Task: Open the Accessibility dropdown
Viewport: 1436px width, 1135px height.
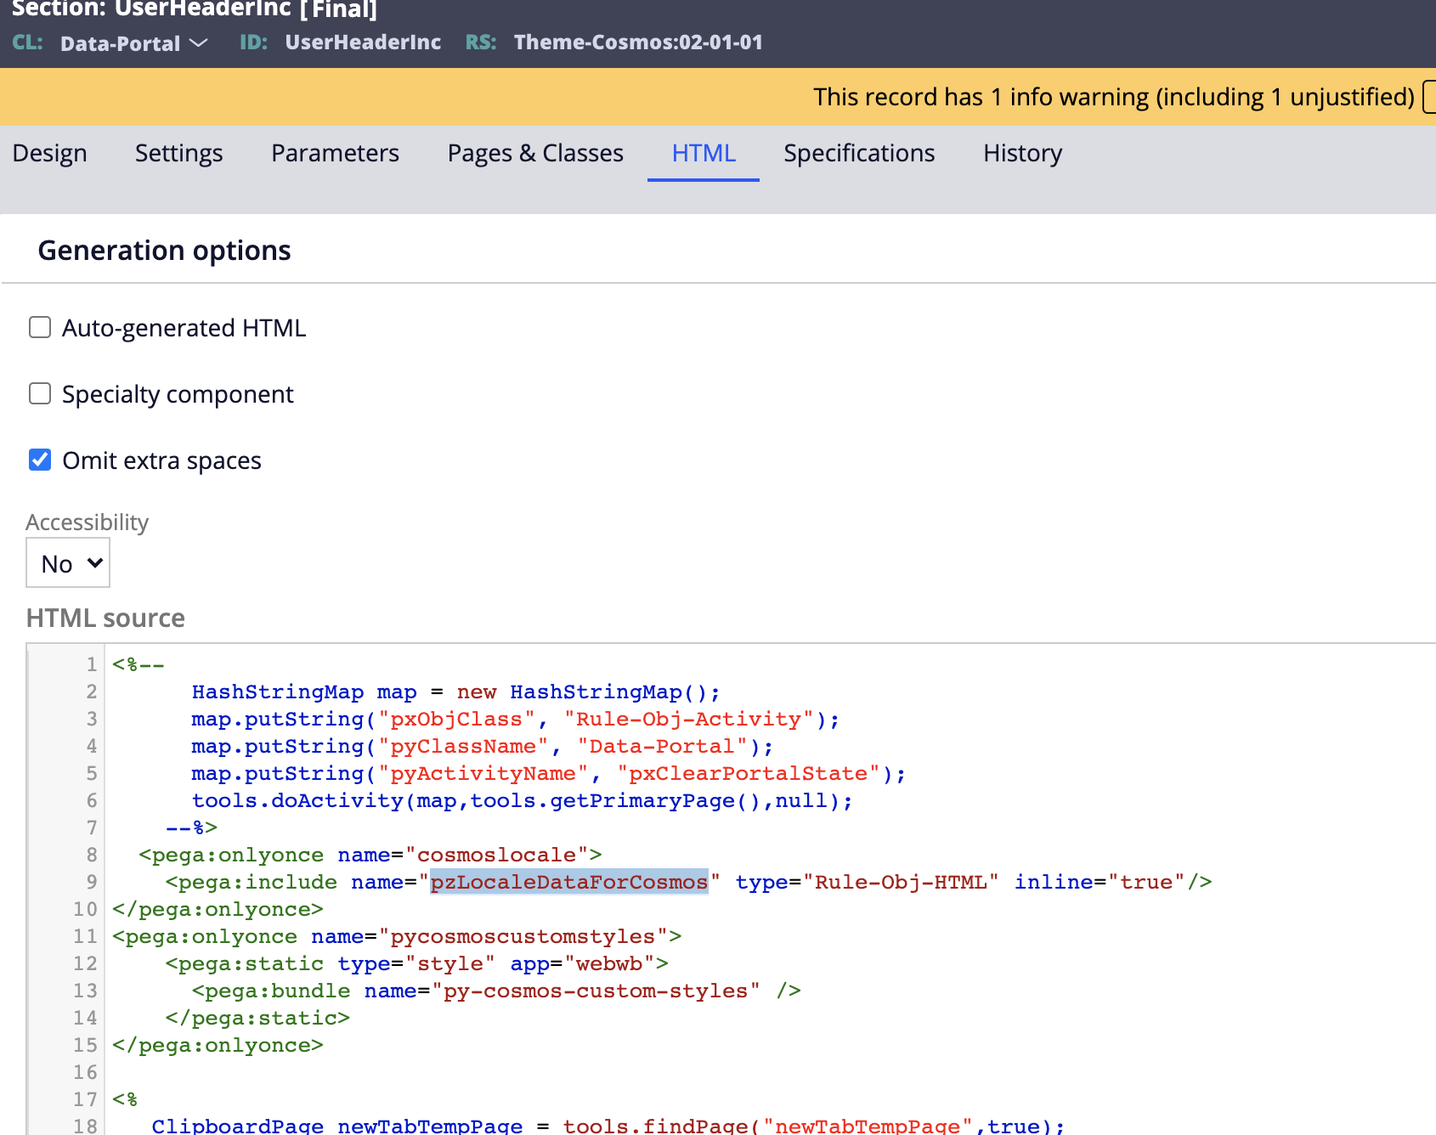Action: point(68,562)
